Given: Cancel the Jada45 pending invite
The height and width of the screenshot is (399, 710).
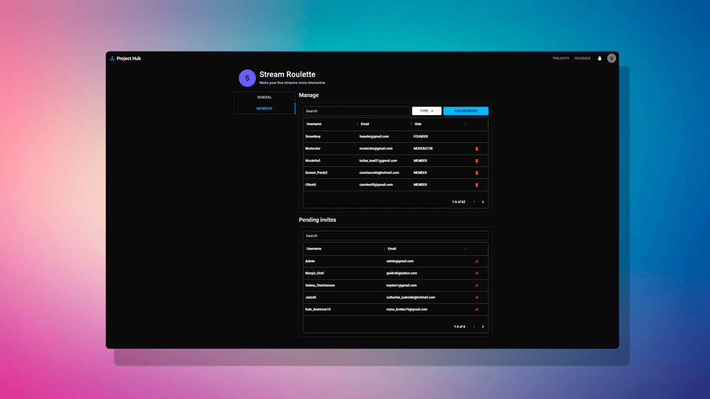Looking at the screenshot, I should click(x=476, y=297).
